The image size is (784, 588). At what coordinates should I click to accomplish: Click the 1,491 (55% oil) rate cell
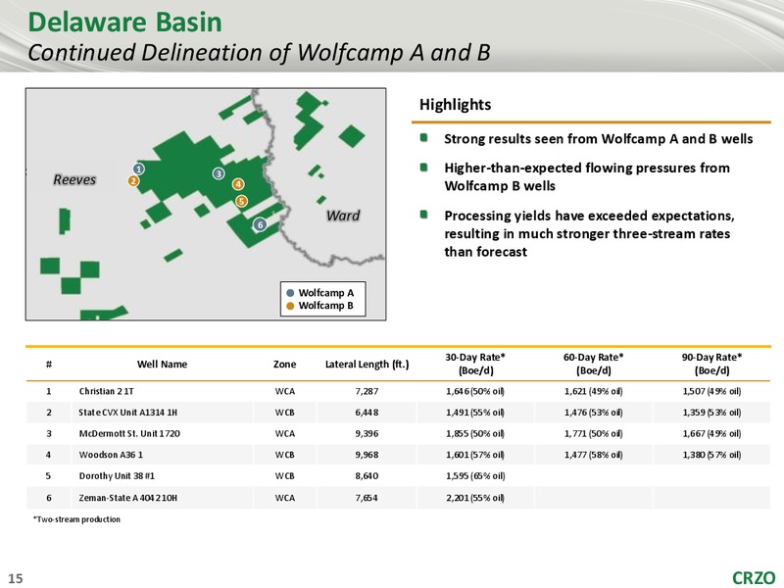[x=475, y=413]
